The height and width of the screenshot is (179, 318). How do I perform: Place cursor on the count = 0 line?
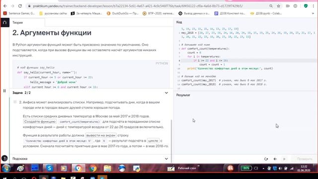(194, 53)
